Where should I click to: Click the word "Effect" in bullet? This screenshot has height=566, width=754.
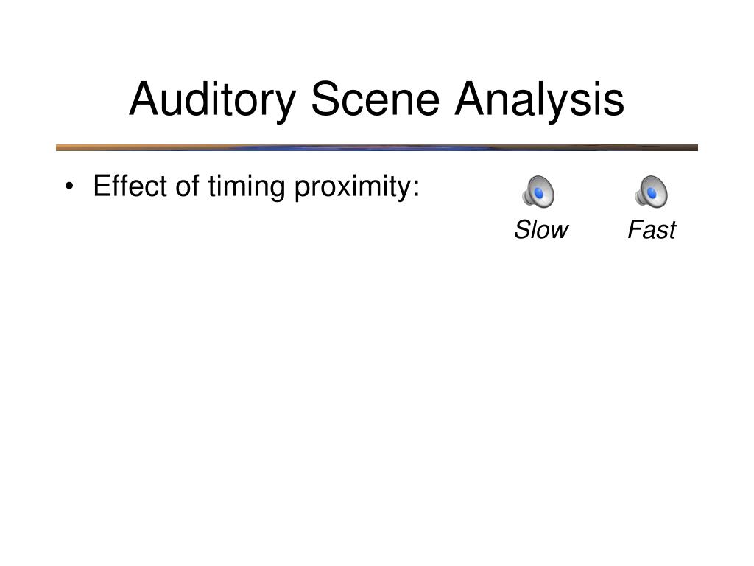tap(130, 185)
